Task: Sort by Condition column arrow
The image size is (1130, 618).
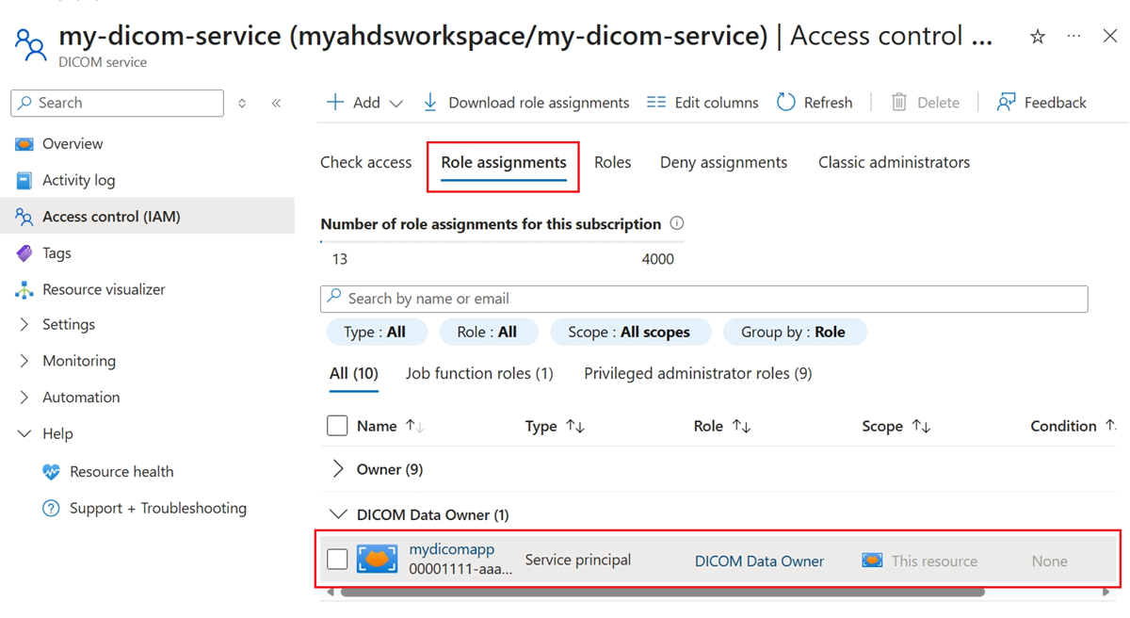Action: pyautogui.click(x=1111, y=426)
